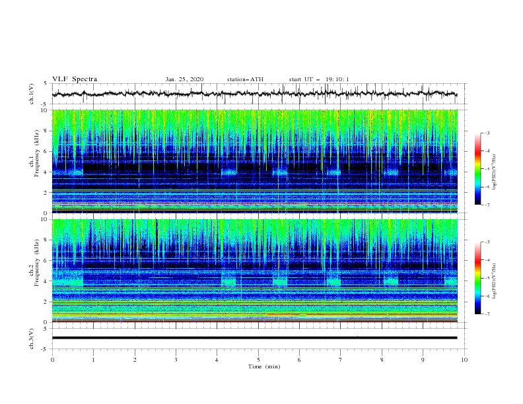Image resolution: width=523 pixels, height=404 pixels.
Task: Click time tick label '0' on the x-axis
Action: [52, 360]
